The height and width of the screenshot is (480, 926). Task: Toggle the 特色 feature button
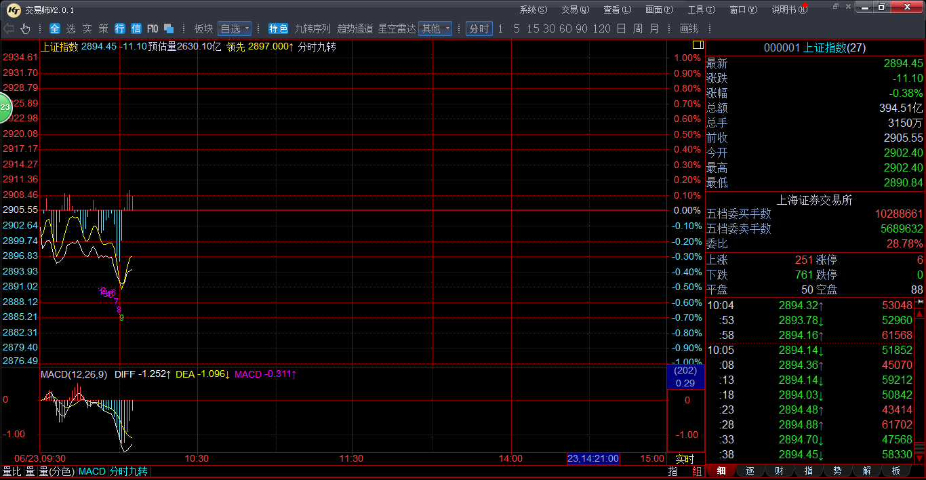coord(278,28)
